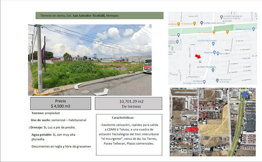The height and width of the screenshot is (162, 262).
Task: Click the 10,701.29 m2 De terreno box
Action: (x=129, y=103)
